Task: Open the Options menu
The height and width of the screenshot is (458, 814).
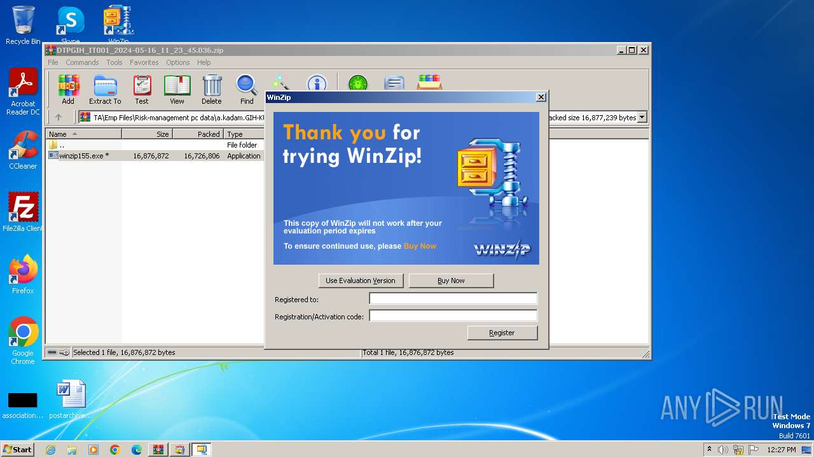Action: coord(178,62)
